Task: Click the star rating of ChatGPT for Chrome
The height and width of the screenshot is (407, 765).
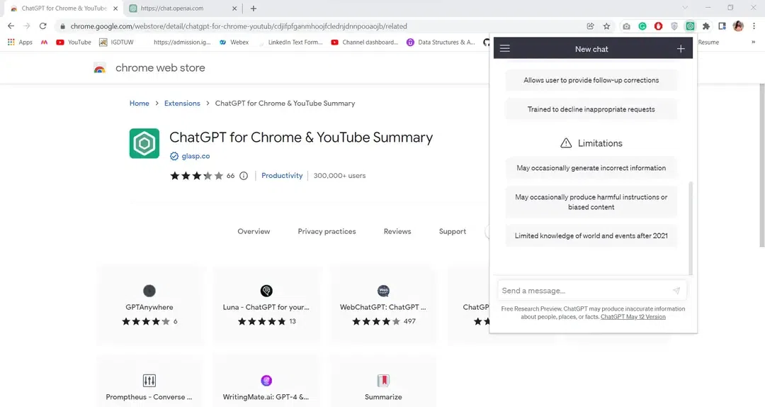Action: (197, 176)
